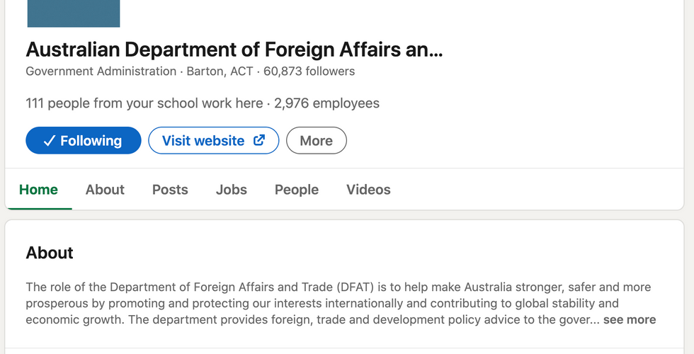Switch to the Videos tab
694x354 pixels.
(368, 190)
